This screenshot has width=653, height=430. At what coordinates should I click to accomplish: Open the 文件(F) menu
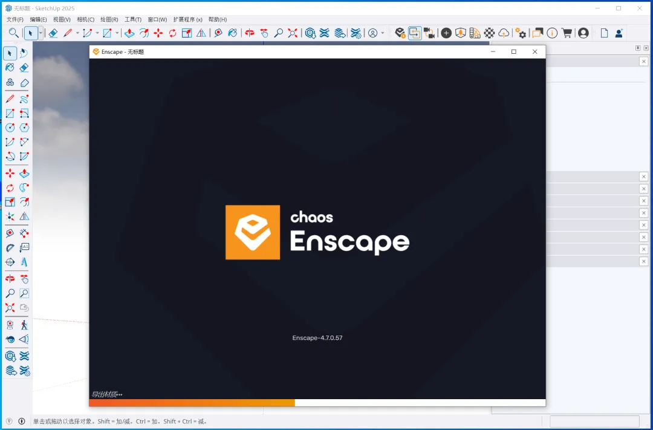(15, 19)
